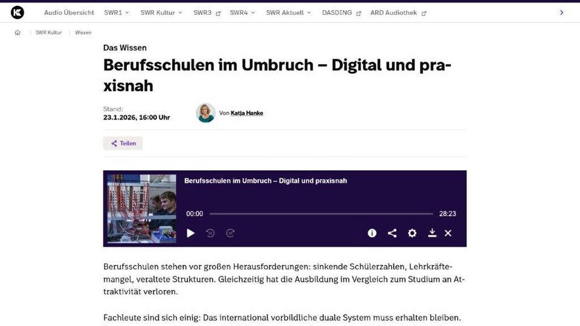Image resolution: width=580 pixels, height=326 pixels.
Task: Play the Berufsschulen audio
Action: (190, 233)
